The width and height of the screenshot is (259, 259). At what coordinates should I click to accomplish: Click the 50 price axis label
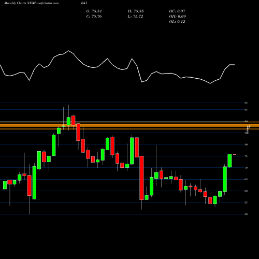[246, 214]
